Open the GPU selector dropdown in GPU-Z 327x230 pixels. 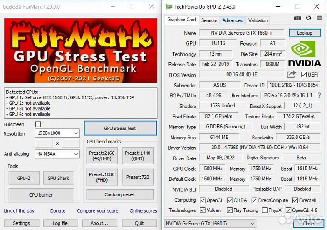209,223
